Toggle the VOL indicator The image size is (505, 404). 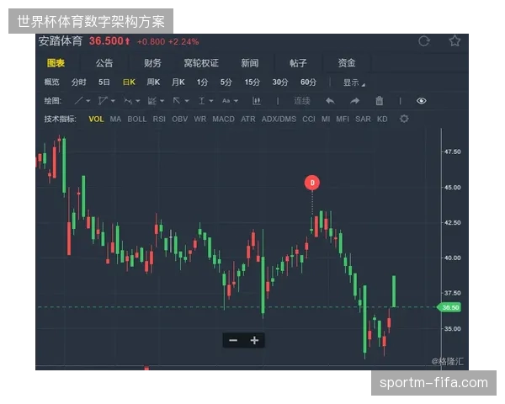tap(96, 120)
